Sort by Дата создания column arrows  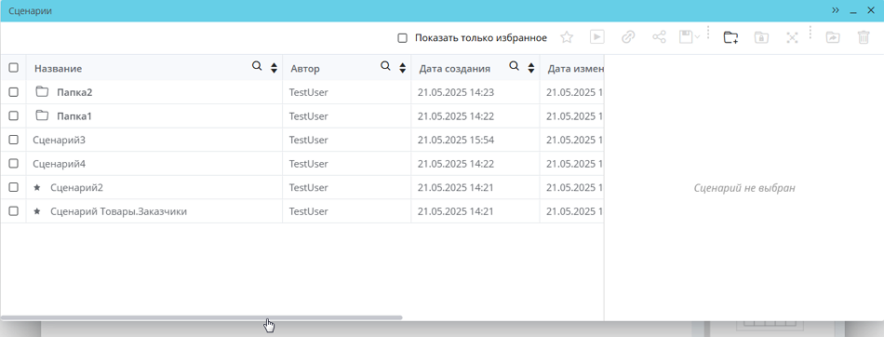pos(531,68)
